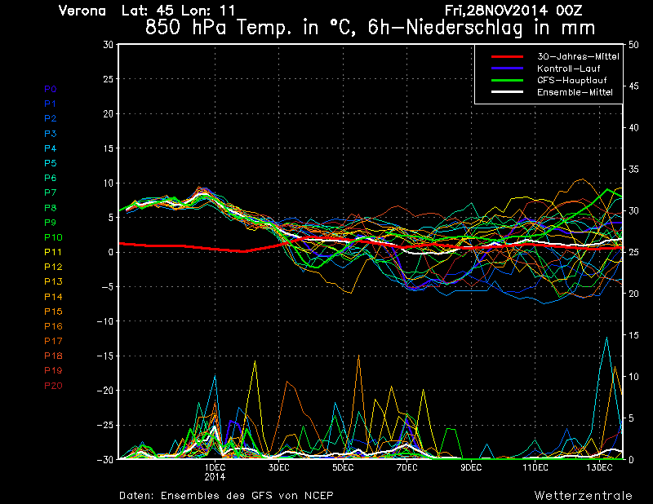
Task: Click the green GFS-Hauptlauf legend line
Action: click(x=507, y=80)
